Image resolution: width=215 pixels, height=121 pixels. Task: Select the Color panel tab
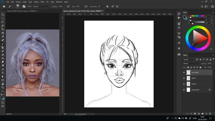pos(185,12)
